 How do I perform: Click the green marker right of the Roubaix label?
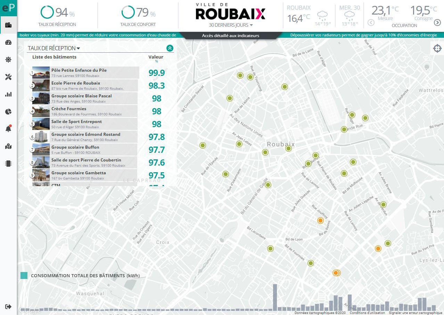point(288,149)
